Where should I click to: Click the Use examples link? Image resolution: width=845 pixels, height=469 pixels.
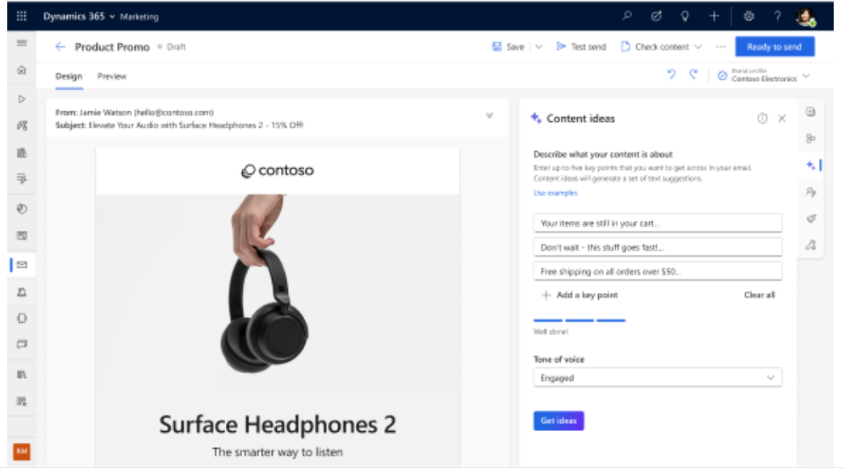click(x=555, y=193)
